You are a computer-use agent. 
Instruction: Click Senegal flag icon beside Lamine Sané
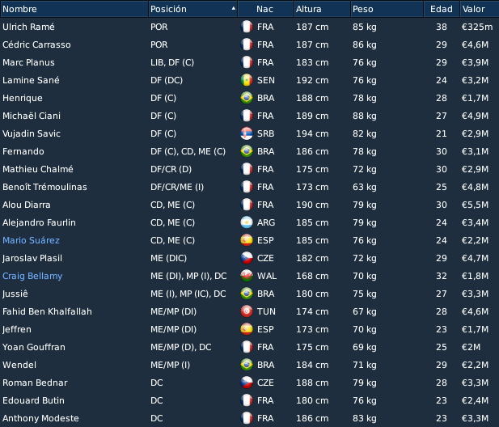point(247,80)
